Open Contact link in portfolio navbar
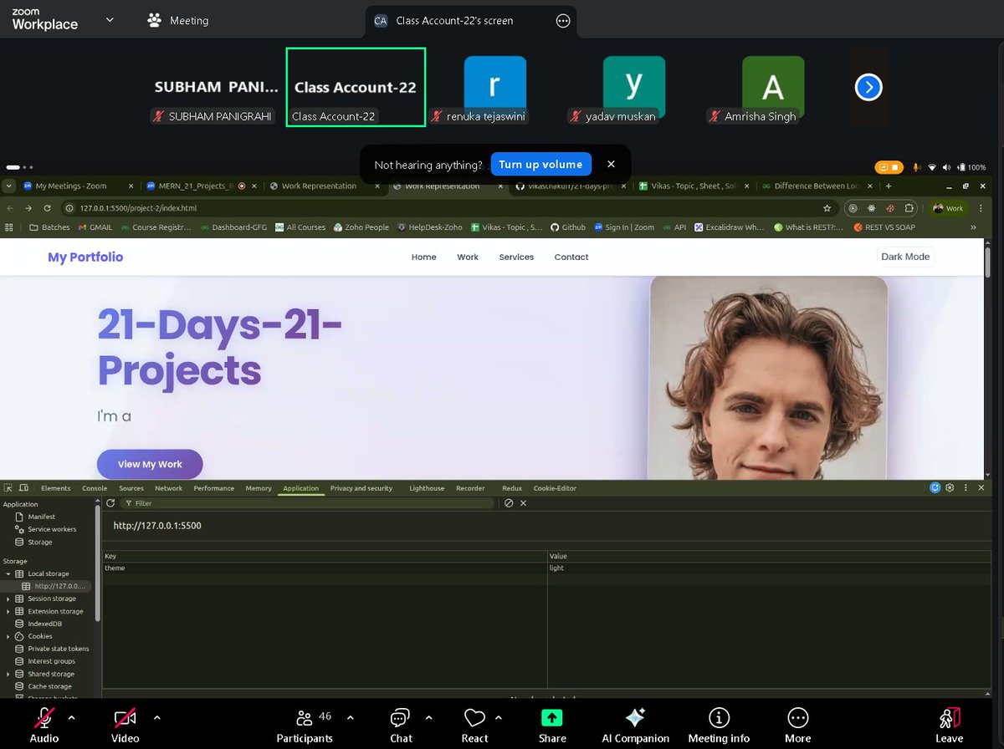This screenshot has height=749, width=1004. [x=571, y=257]
